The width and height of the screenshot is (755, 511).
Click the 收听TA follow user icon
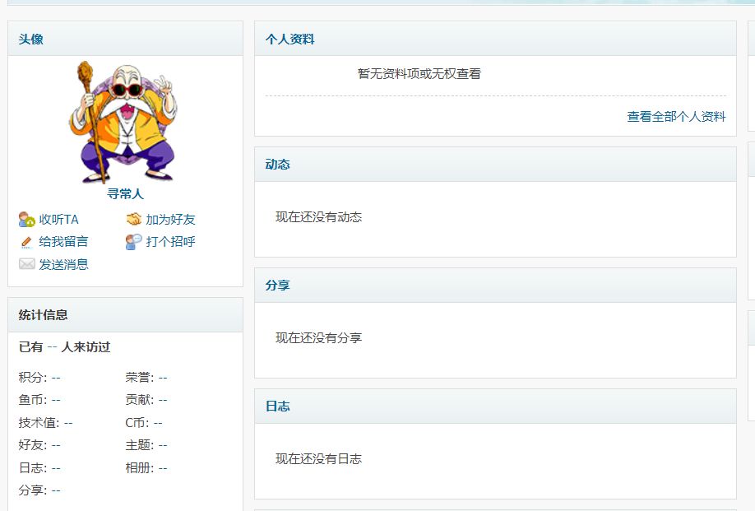click(26, 220)
